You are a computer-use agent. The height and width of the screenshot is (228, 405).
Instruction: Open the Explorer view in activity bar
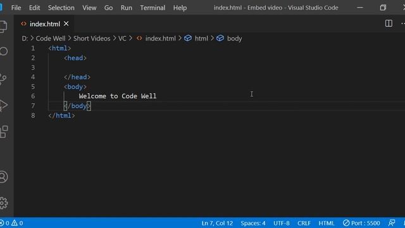(x=3, y=27)
